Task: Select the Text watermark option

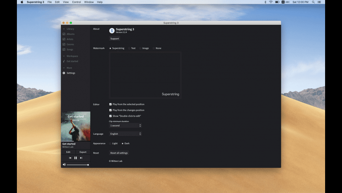Action: point(132,48)
